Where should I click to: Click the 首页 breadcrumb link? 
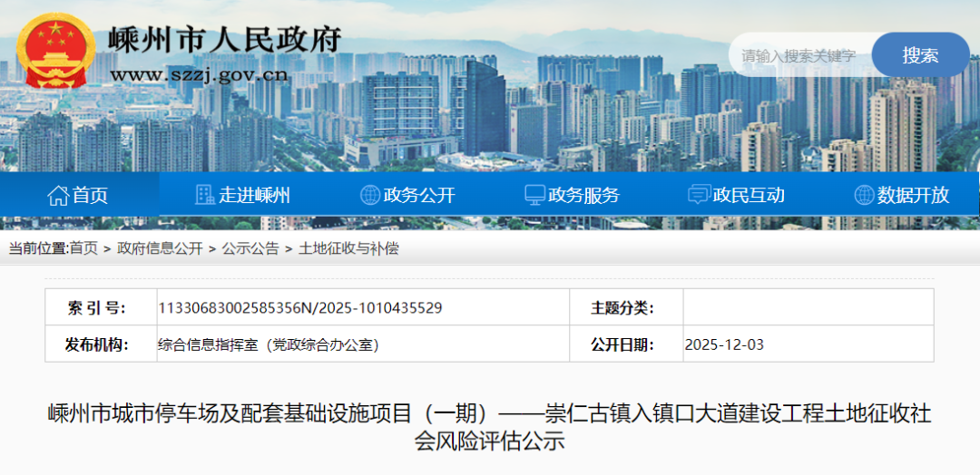[x=83, y=248]
